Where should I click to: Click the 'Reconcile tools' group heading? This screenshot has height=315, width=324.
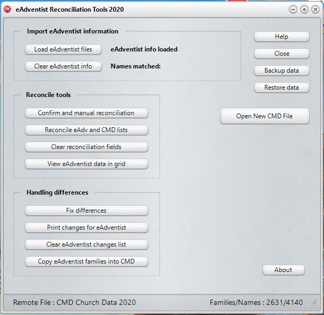[48, 95]
